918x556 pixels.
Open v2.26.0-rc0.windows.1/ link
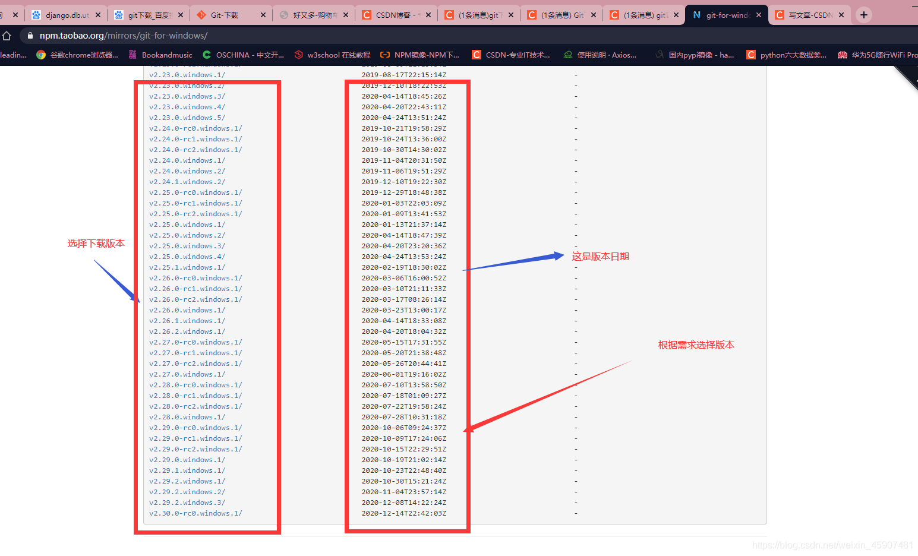point(195,278)
